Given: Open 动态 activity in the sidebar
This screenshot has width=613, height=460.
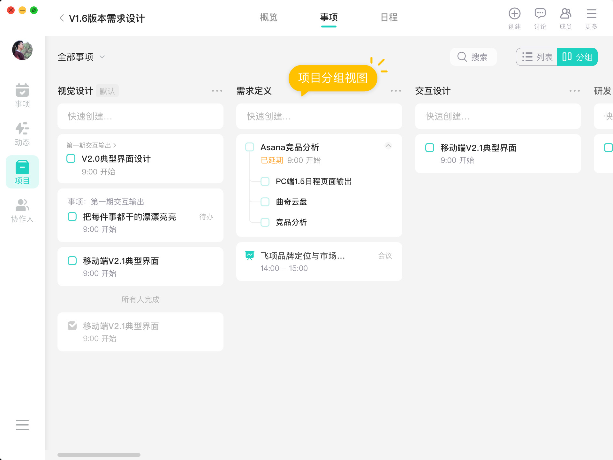Looking at the screenshot, I should click(22, 134).
